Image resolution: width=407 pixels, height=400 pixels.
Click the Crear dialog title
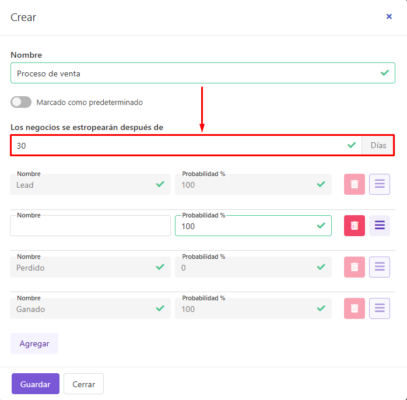pyautogui.click(x=23, y=17)
